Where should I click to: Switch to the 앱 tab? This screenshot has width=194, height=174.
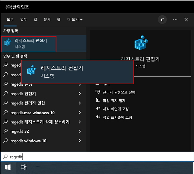tap(35, 19)
